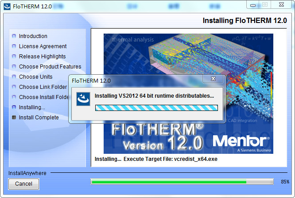Select the Installing... step text
Image resolution: width=295 pixels, height=198 pixels.
[x=32, y=107]
